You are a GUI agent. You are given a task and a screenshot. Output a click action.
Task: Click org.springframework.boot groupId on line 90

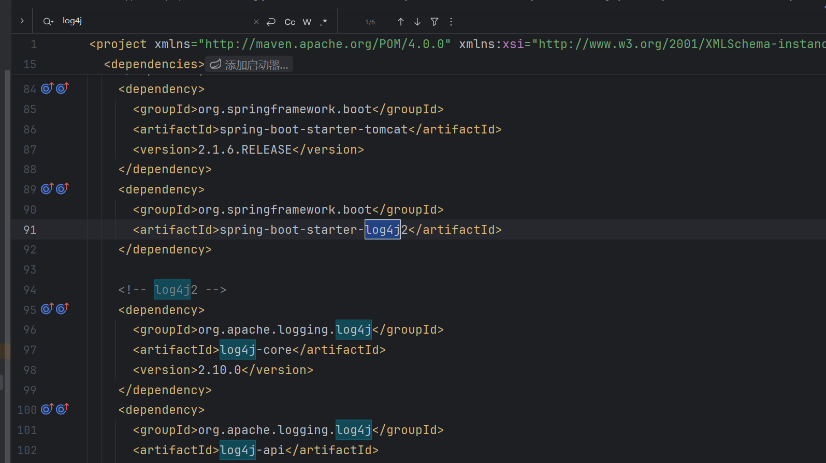[x=285, y=210]
